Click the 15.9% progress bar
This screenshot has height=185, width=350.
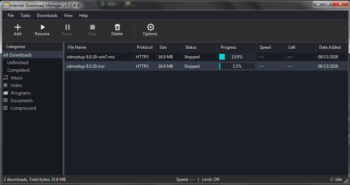click(237, 57)
